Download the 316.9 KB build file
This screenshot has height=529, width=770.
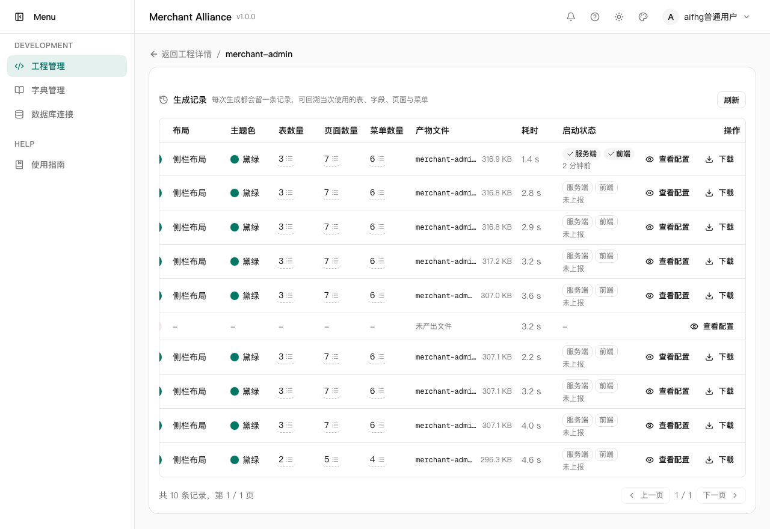coord(719,159)
